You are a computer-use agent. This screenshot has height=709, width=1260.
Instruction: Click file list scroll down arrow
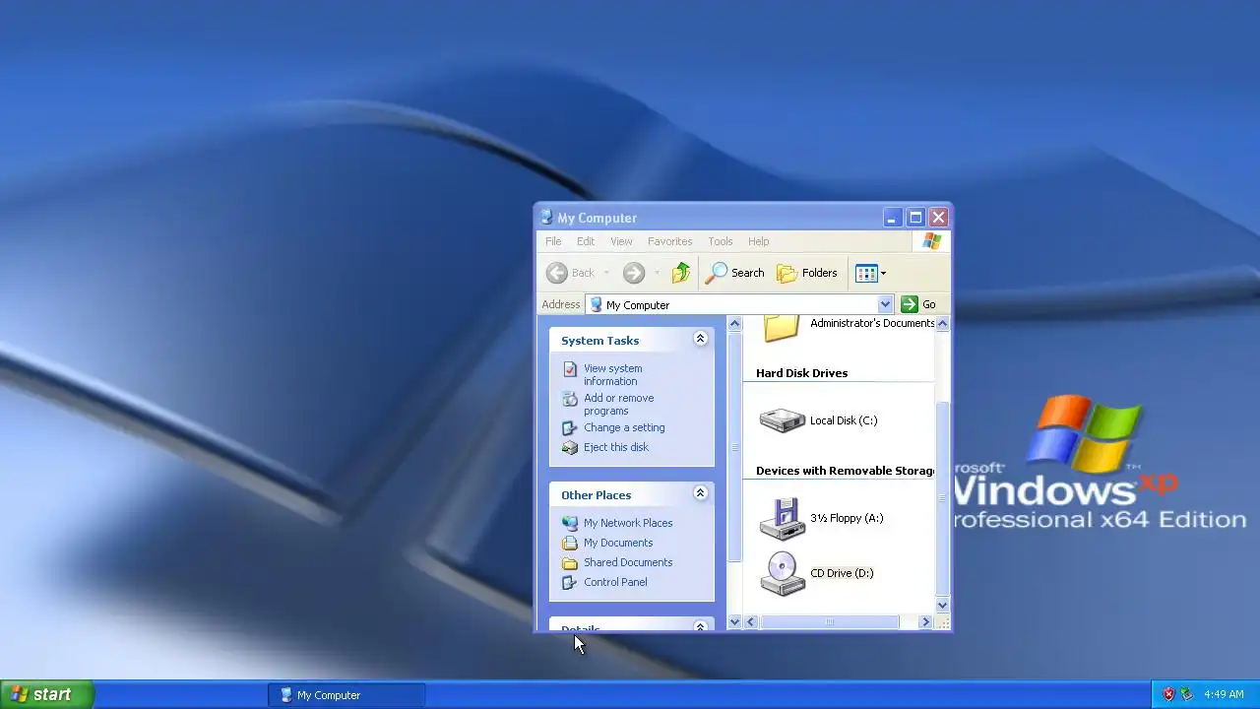click(x=942, y=606)
